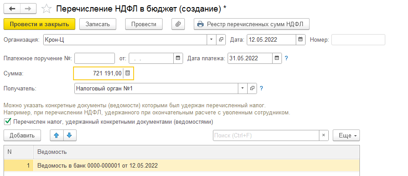Image resolution: width=408 pixels, height=176 pixels.
Task: Click into the Дата field 12.05.2022
Action: click(271, 39)
